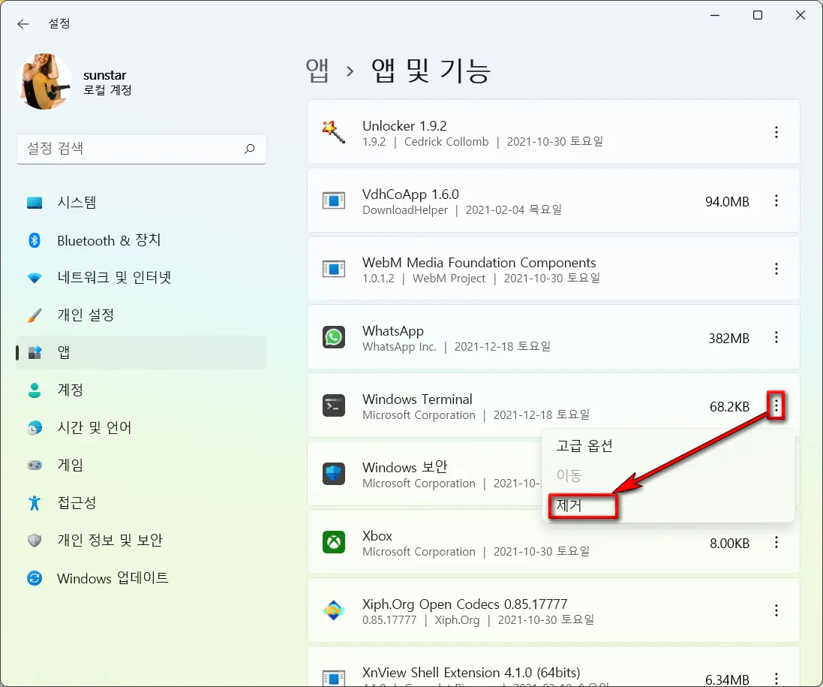Open more options for WhatsApp
The width and height of the screenshot is (823, 687).
click(x=776, y=337)
